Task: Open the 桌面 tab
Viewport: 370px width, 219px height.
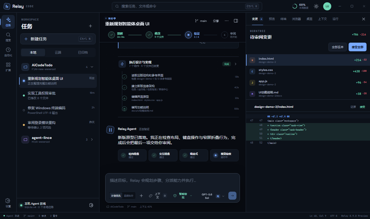Action: [x=309, y=19]
